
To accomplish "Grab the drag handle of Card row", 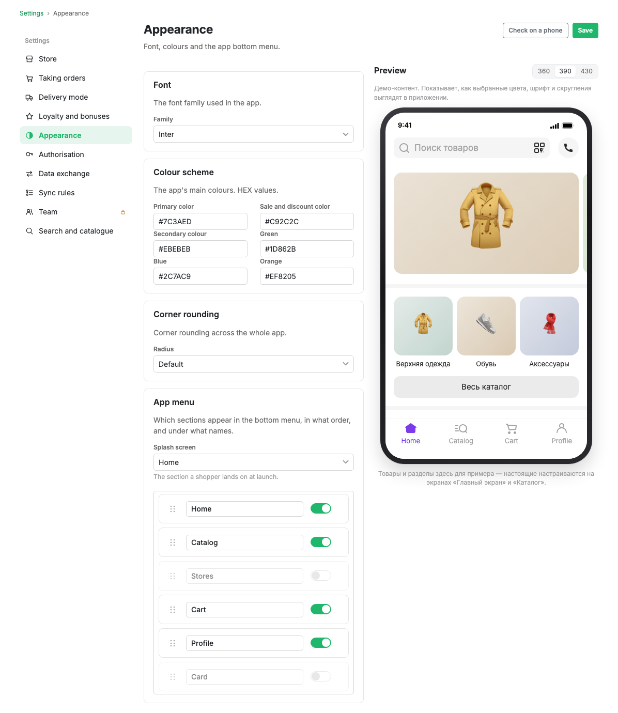I will (173, 677).
